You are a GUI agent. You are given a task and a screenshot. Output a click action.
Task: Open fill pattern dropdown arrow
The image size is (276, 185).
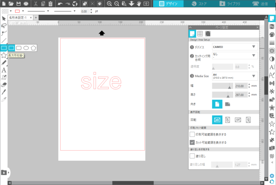tap(11, 11)
